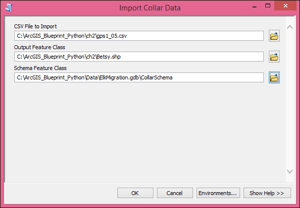300x208 pixels.
Task: Click the scroll down arrow in the dialog
Action: pyautogui.click(x=290, y=171)
